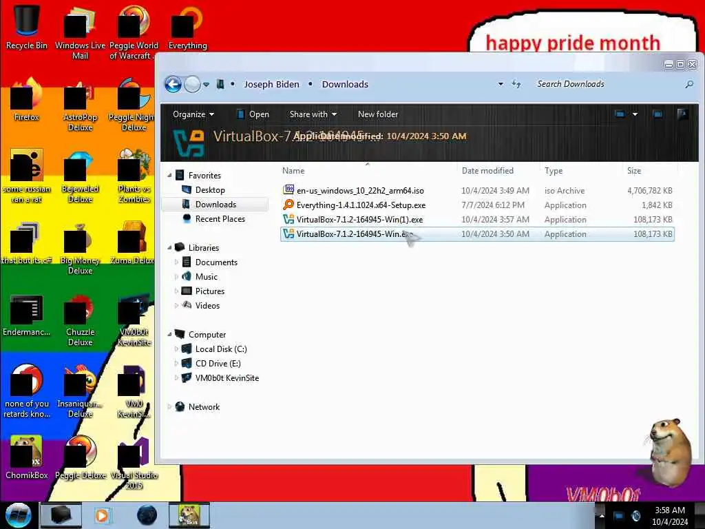
Task: Open the AstroPop Deluxe desktop icon
Action: (x=80, y=105)
